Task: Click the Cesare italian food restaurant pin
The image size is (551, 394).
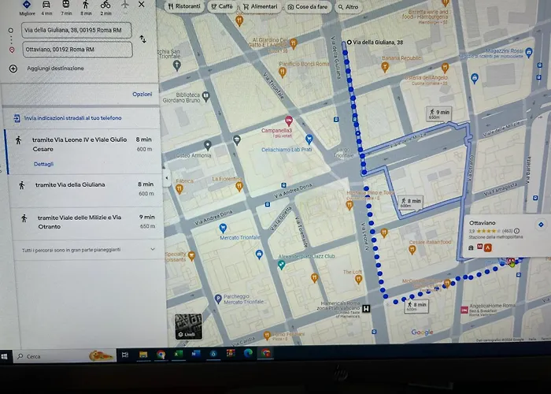Action: coord(412,250)
